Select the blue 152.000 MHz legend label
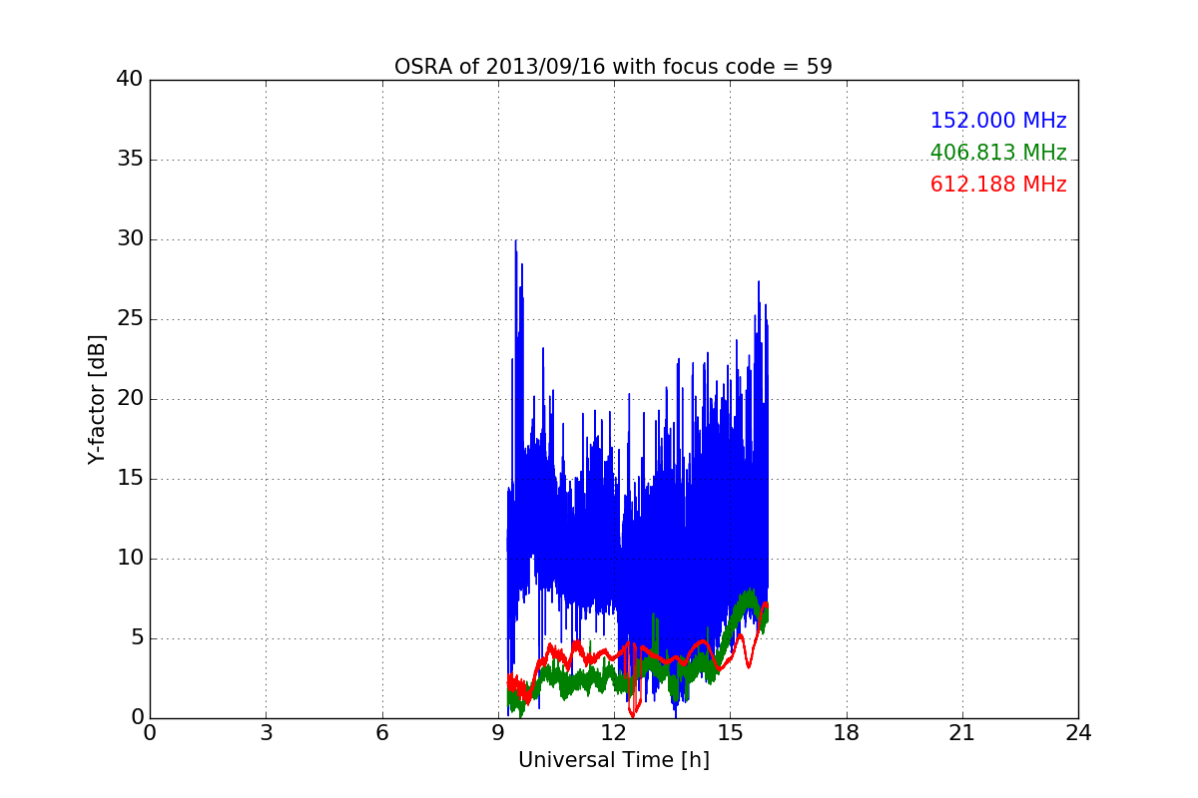 (998, 121)
